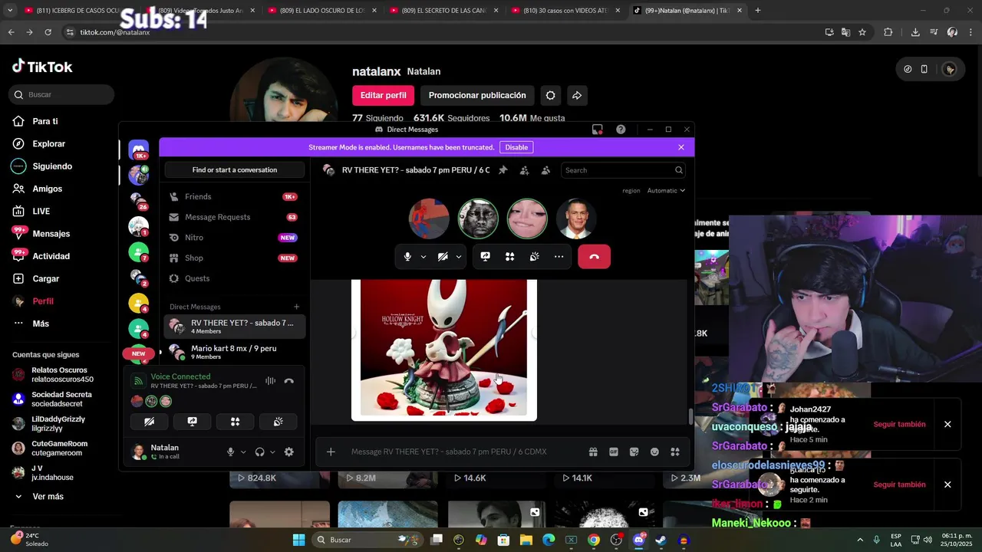982x552 pixels.
Task: Open the Hollow Knight image in chat
Action: tap(444, 349)
